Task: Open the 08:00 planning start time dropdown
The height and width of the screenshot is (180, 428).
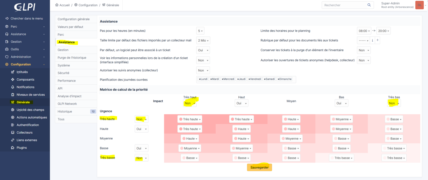Action: (x=364, y=31)
